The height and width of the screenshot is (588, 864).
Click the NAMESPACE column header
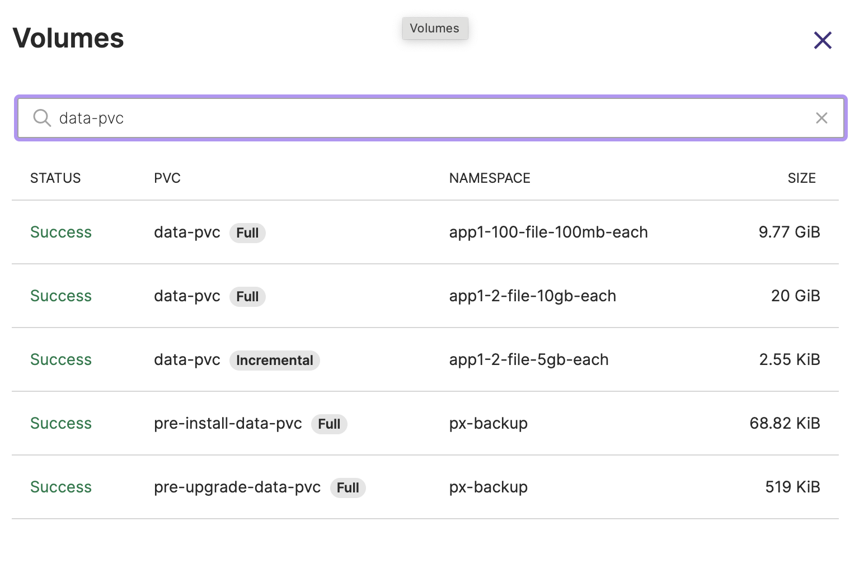point(489,178)
